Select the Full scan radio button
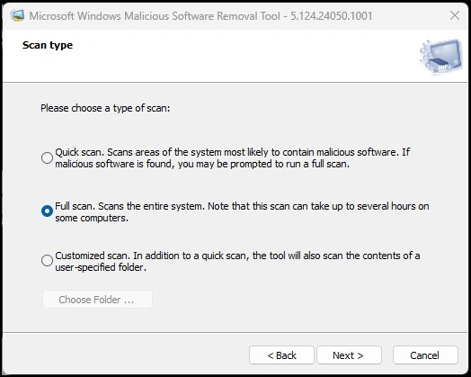The image size is (471, 377). [x=47, y=211]
